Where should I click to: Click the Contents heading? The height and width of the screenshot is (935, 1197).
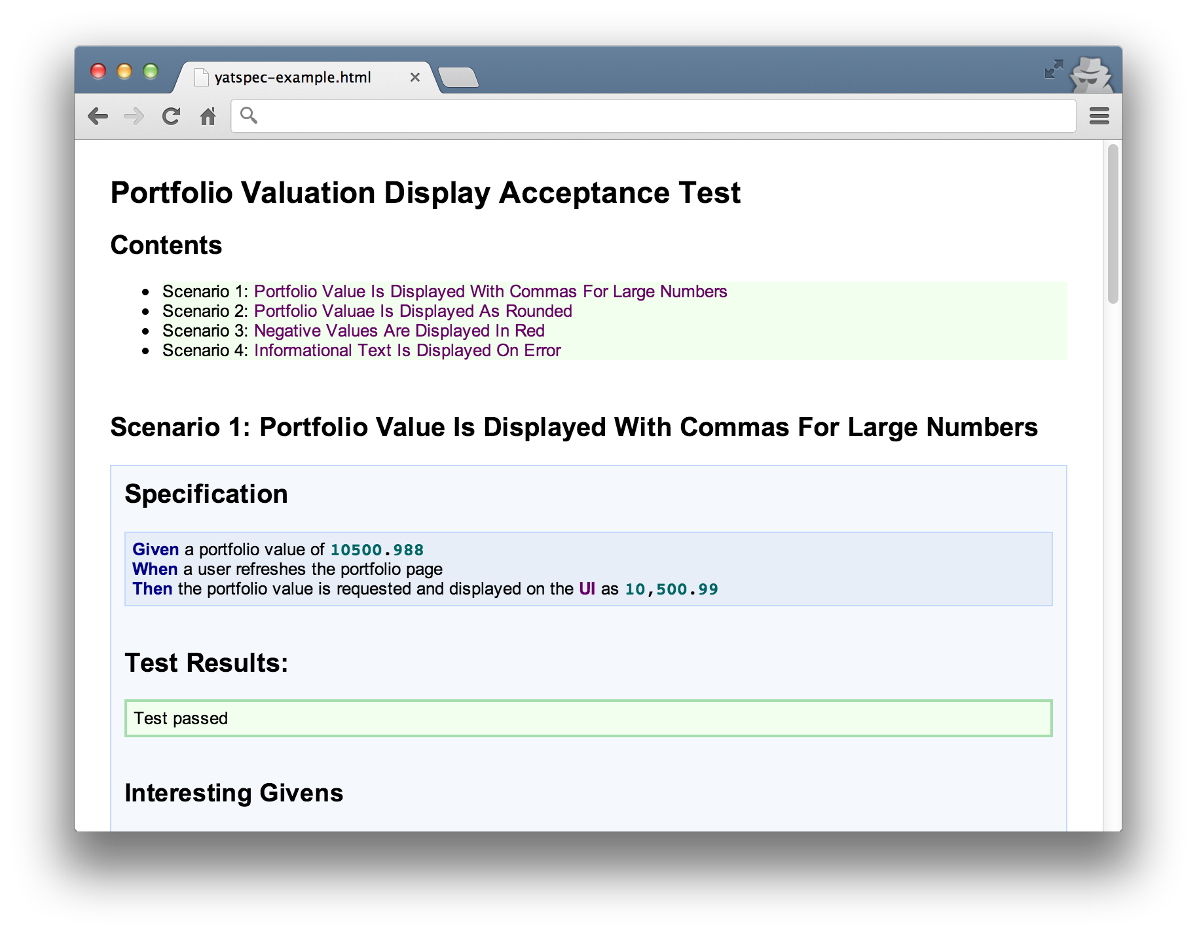point(167,245)
